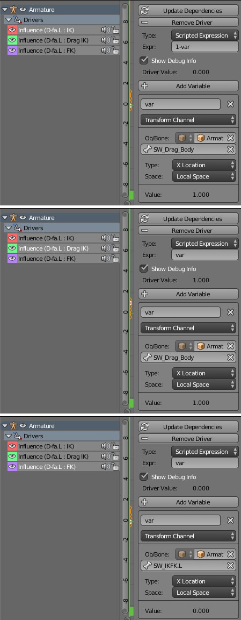Click Add Variable in the panel containing SW_IKFK.L
The image size is (241, 620).
188,502
